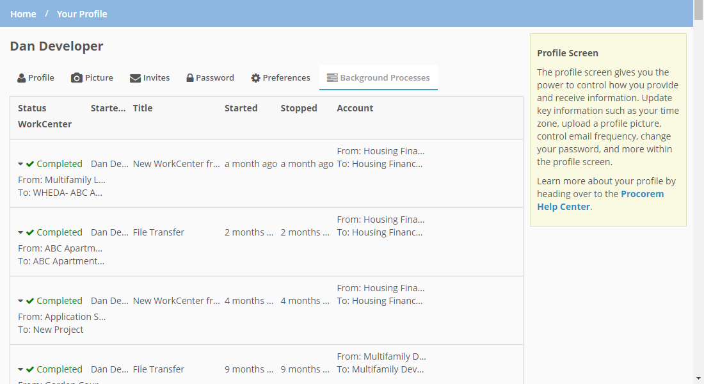Image resolution: width=704 pixels, height=384 pixels.
Task: Switch to the Picture tab
Action: click(92, 77)
